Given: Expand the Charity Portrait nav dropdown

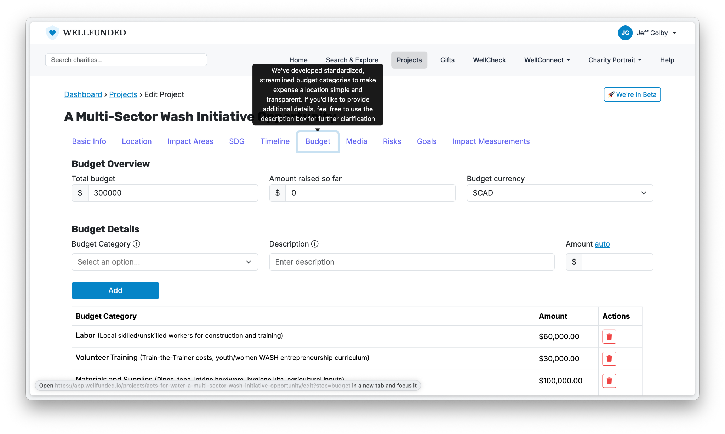Looking at the screenshot, I should 615,60.
